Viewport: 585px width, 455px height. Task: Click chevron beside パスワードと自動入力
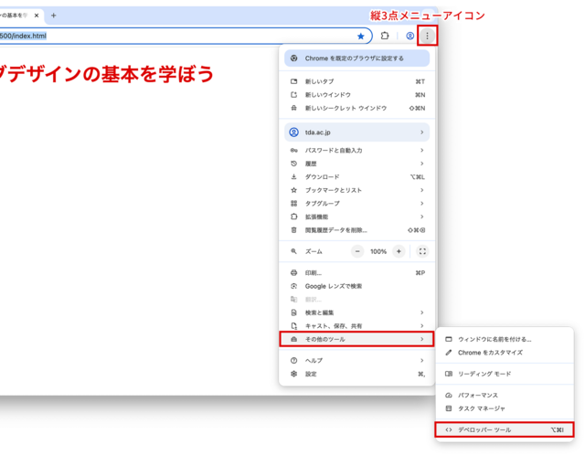click(x=422, y=151)
